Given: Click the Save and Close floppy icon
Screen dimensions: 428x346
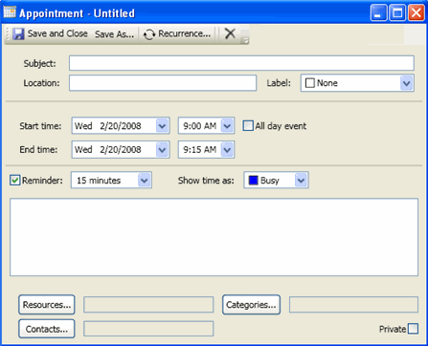Looking at the screenshot, I should 18,34.
